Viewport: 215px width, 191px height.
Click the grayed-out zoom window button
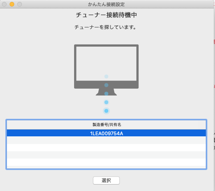pos(20,4)
